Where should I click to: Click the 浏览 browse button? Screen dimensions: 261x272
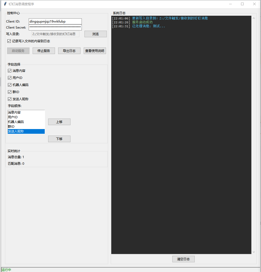click(96, 34)
